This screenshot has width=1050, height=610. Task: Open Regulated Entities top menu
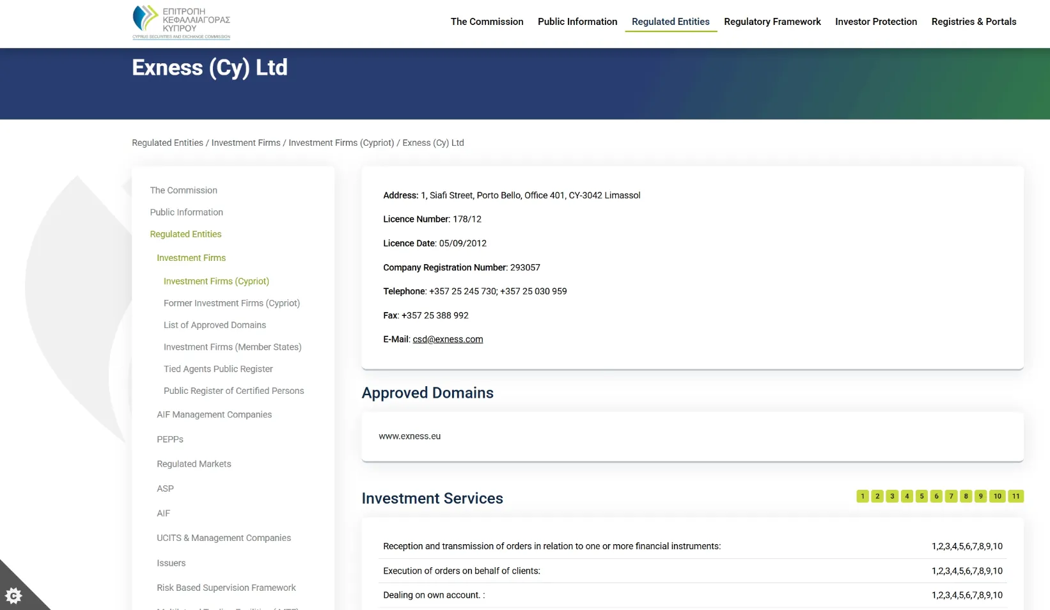(x=671, y=22)
